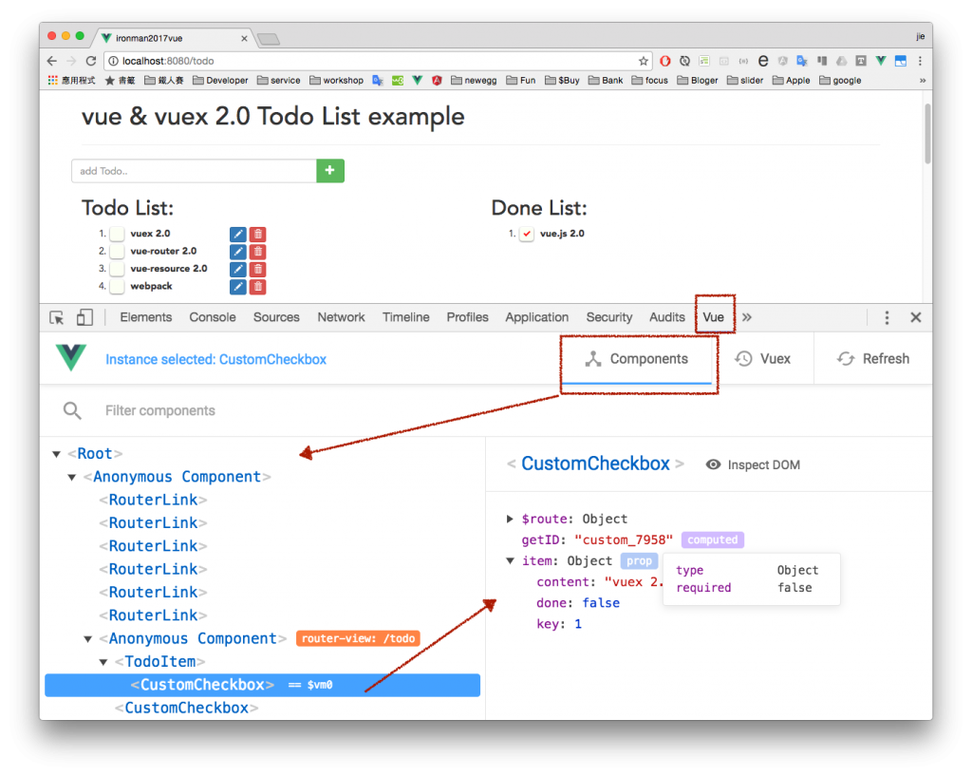Switch to the Network tab

click(341, 317)
